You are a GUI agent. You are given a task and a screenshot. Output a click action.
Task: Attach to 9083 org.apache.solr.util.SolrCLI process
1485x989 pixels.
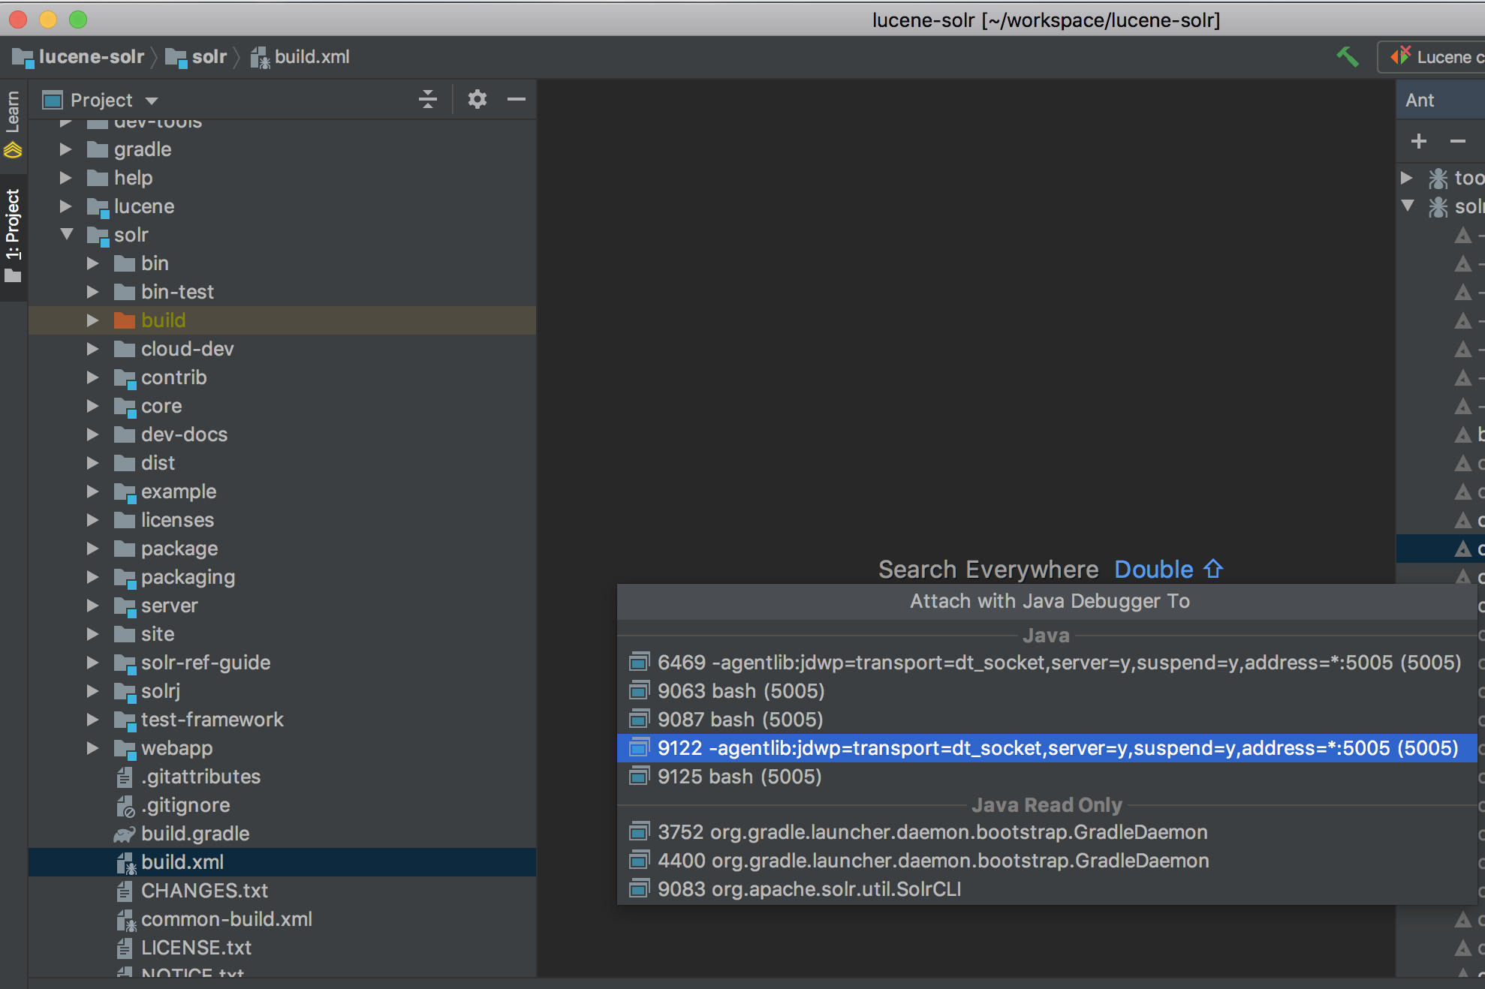coord(809,889)
